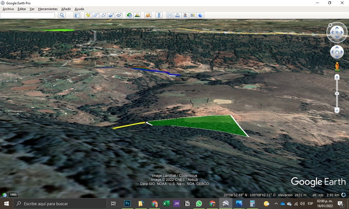Click the zoom in plus button

pyautogui.click(x=337, y=77)
